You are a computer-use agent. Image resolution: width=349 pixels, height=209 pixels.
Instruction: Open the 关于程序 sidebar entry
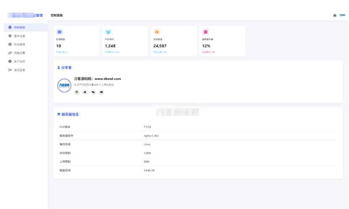[x=26, y=61]
